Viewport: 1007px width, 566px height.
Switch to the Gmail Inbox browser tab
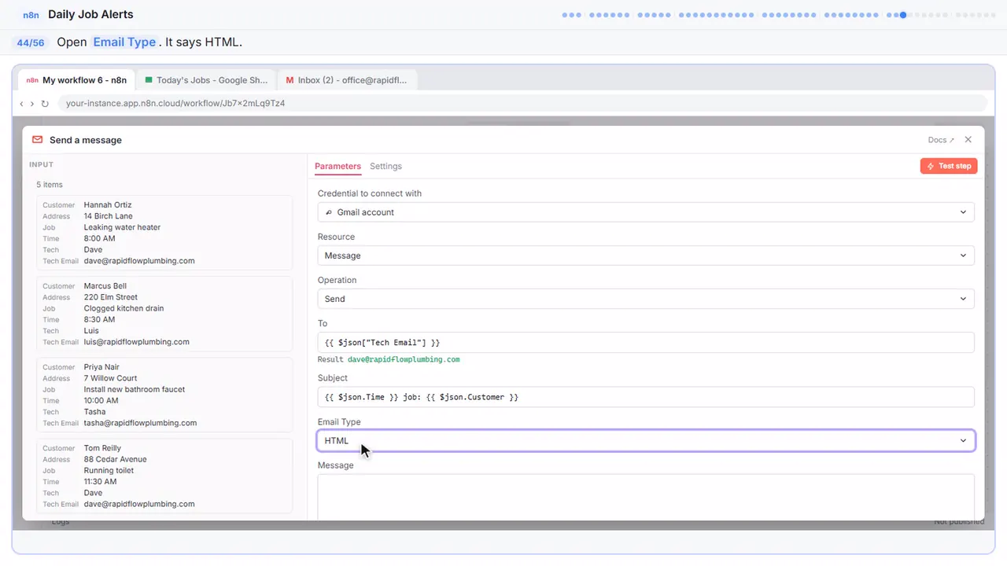(346, 80)
